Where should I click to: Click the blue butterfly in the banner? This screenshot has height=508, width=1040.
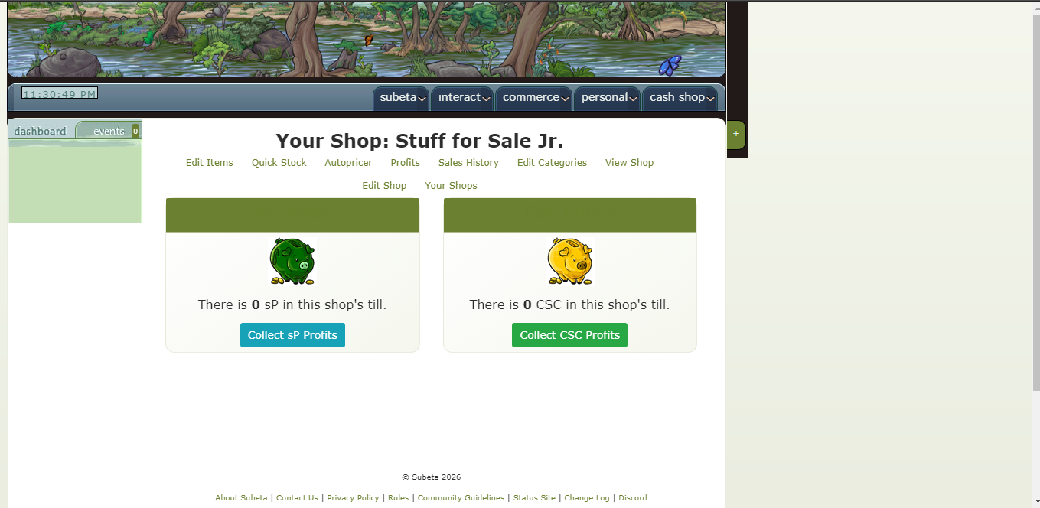click(x=670, y=65)
